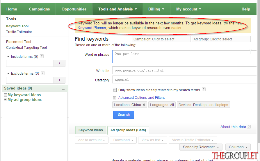Open Tools and Analysis dropdown menu
Viewport: 260px width, 161px height.
click(x=117, y=9)
